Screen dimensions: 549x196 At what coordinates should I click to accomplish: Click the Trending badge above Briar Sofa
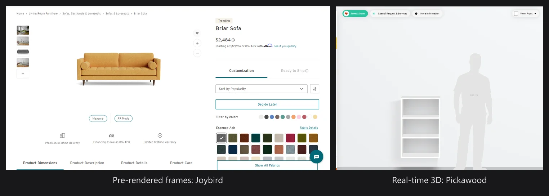[x=224, y=21]
